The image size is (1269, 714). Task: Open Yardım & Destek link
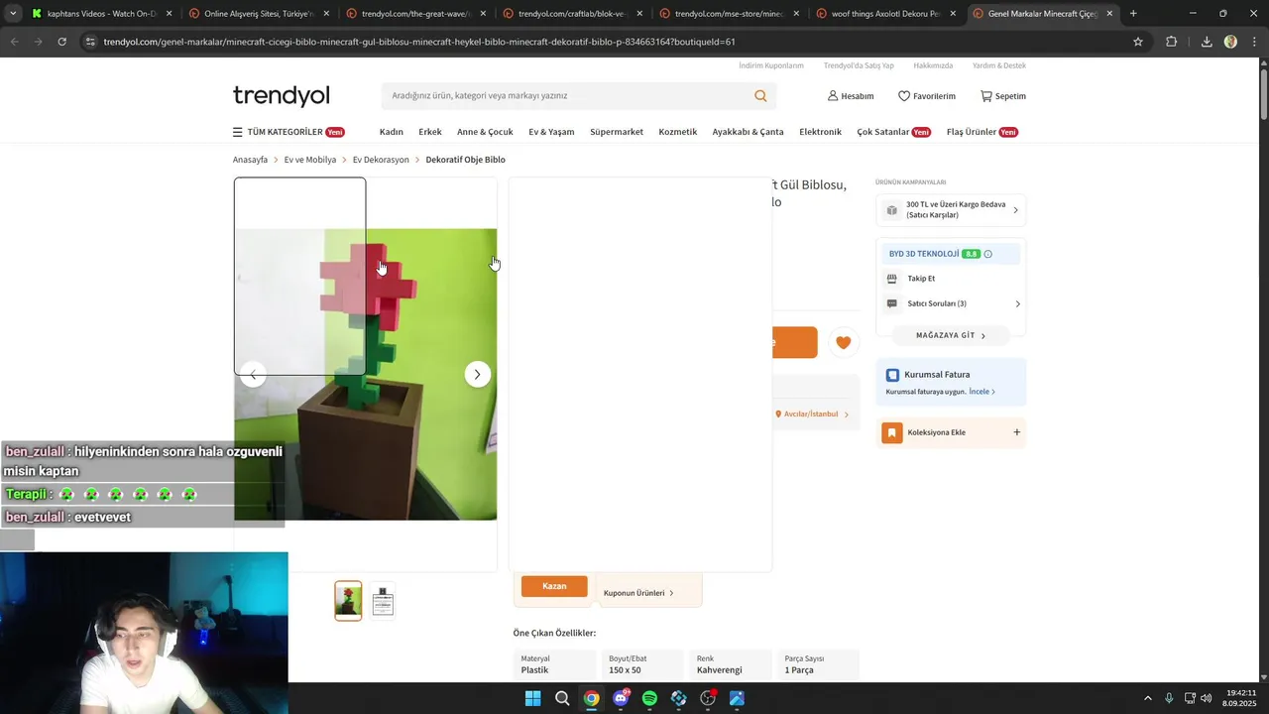click(x=999, y=65)
